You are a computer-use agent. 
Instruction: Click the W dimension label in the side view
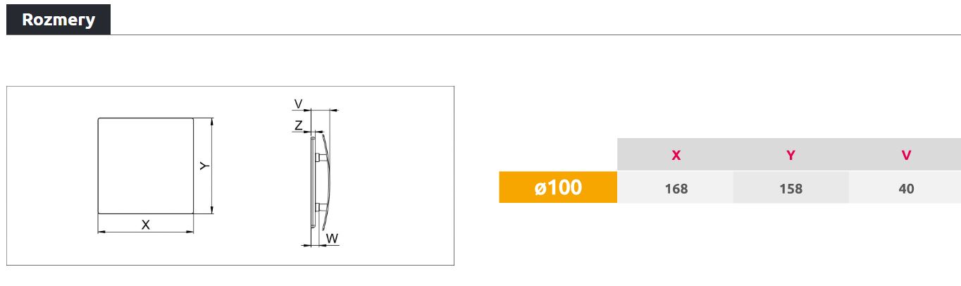332,238
